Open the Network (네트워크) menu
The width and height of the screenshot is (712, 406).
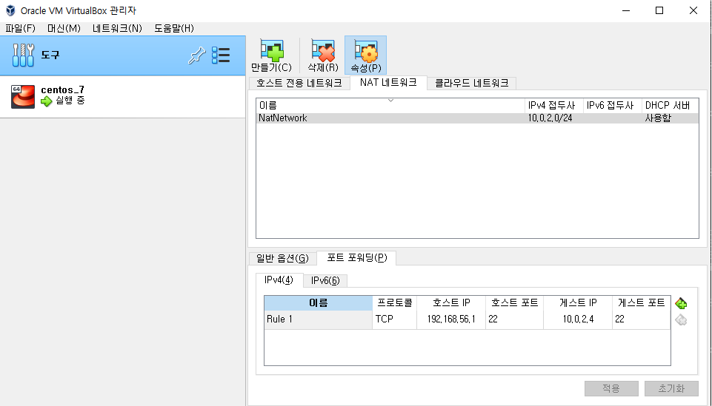[x=117, y=28]
